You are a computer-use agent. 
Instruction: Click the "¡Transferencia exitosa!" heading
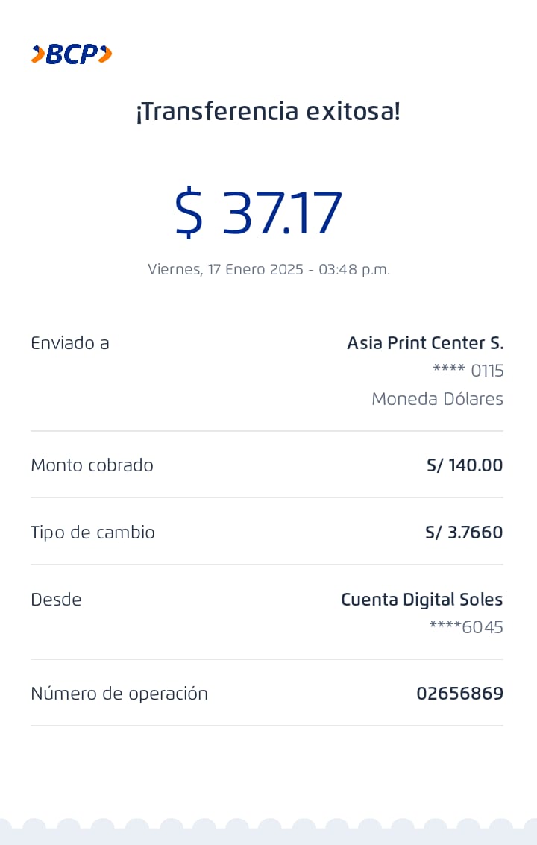click(268, 112)
